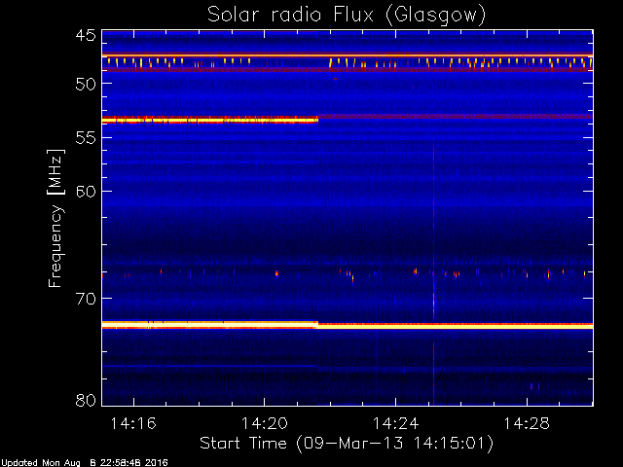Click the '60' frequency axis label

click(86, 192)
